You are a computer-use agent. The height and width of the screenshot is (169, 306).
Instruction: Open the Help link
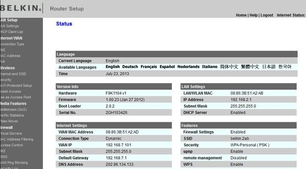click(253, 15)
